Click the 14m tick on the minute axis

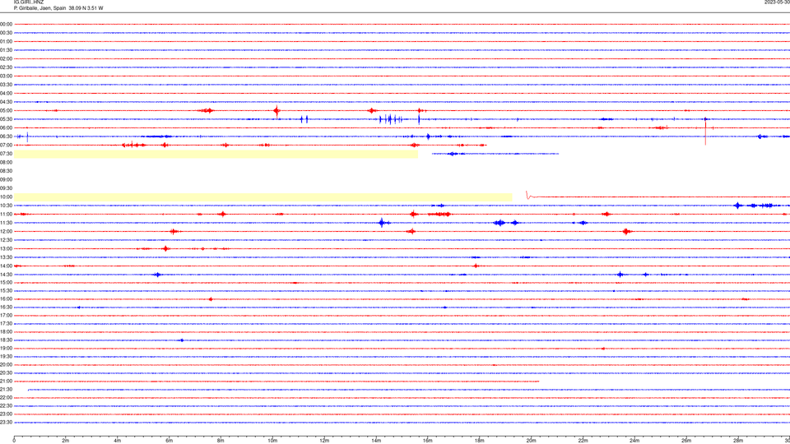(376, 441)
